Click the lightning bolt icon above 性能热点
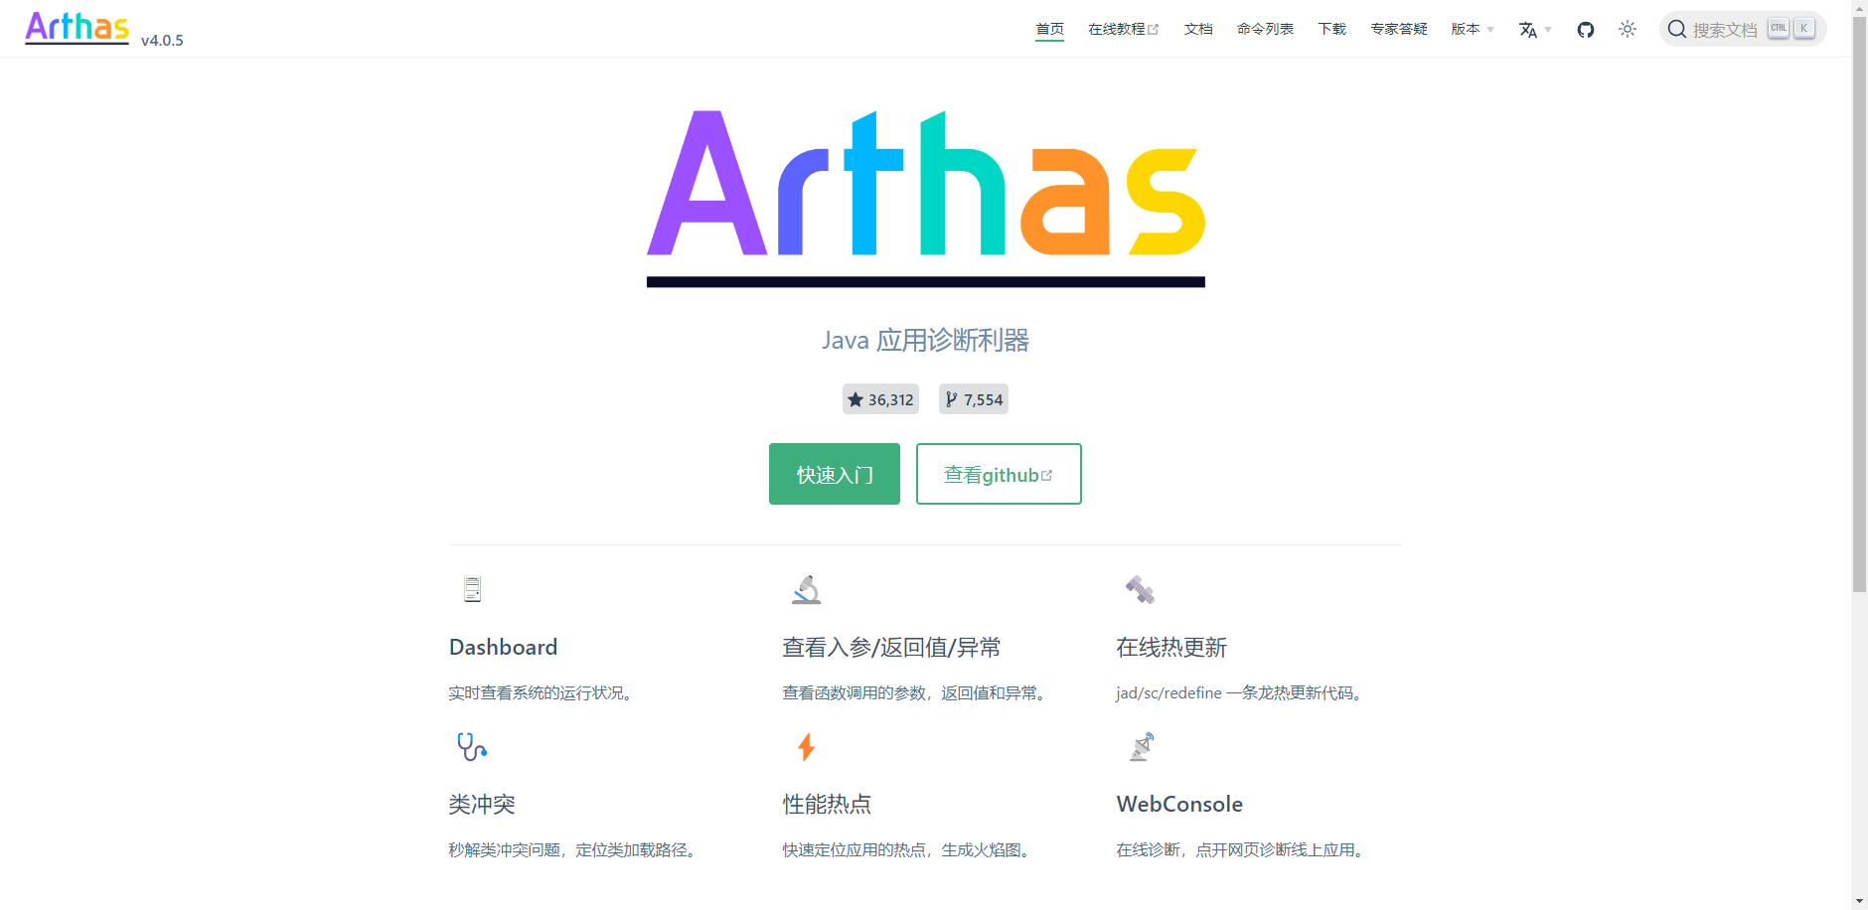Screen dimensions: 1868x910 click(807, 746)
